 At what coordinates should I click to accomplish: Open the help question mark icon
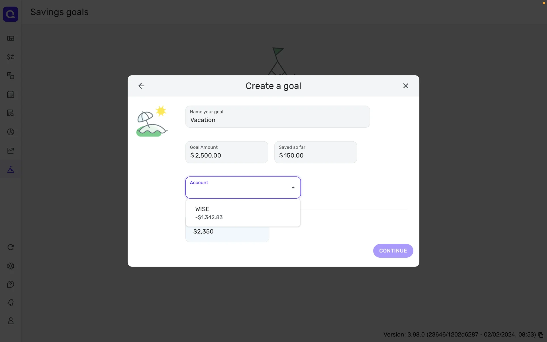11,284
